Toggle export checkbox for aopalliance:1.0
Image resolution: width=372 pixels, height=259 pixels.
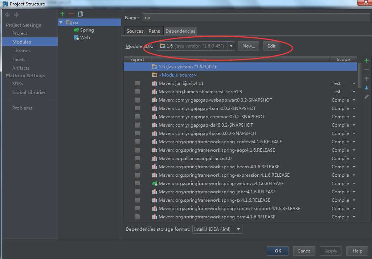tap(137, 158)
